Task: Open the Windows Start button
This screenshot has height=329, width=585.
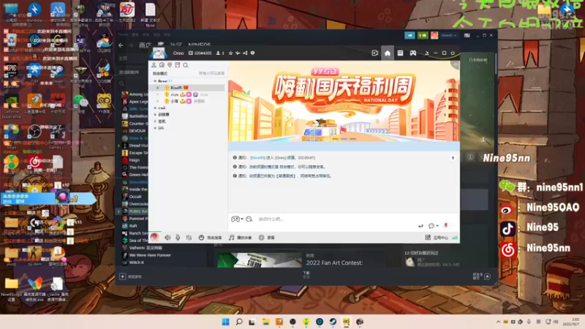Action: [226, 322]
